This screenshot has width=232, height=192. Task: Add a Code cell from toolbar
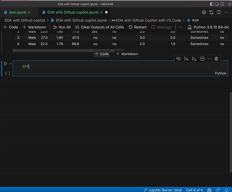(x=11, y=27)
